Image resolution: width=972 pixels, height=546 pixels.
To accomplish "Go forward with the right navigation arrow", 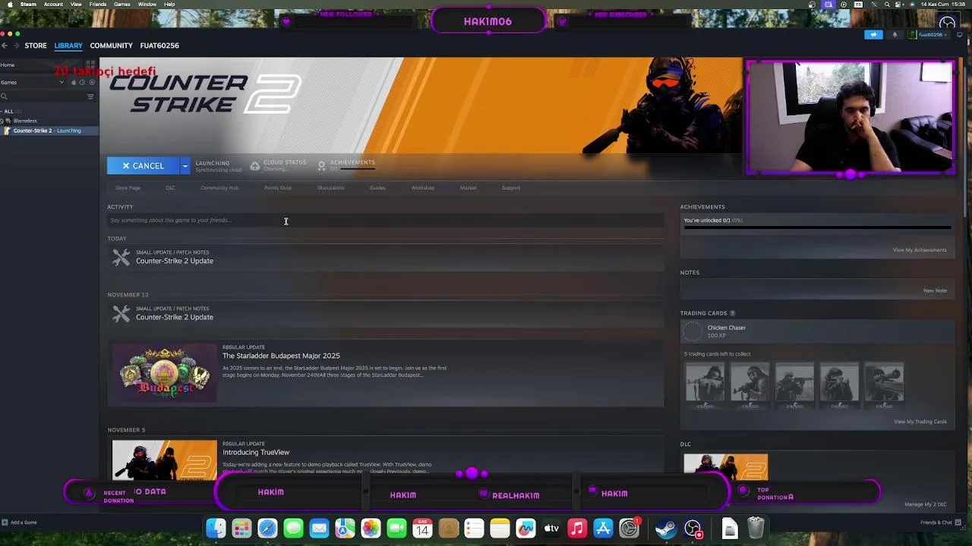I will coord(16,45).
